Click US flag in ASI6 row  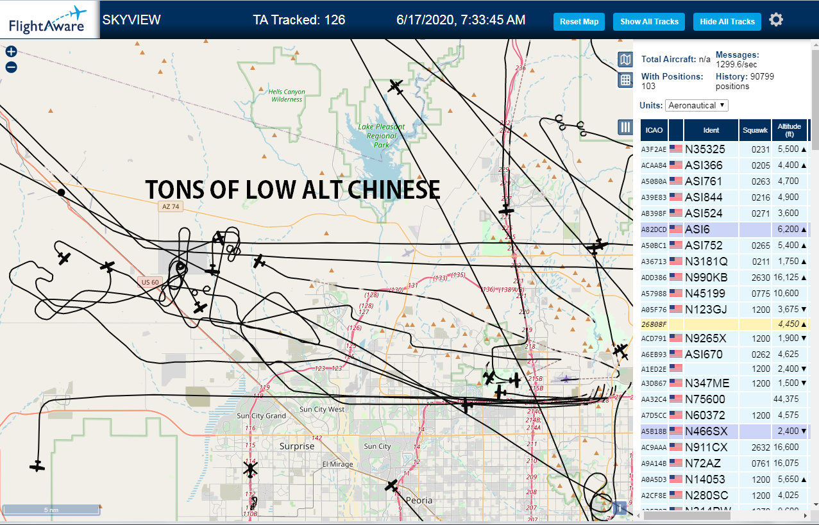pos(676,229)
